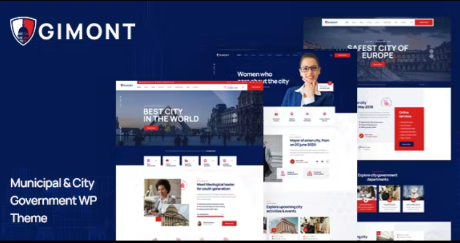
Task: Click Explore upcoming city activities & events heading
Action: coord(284,209)
